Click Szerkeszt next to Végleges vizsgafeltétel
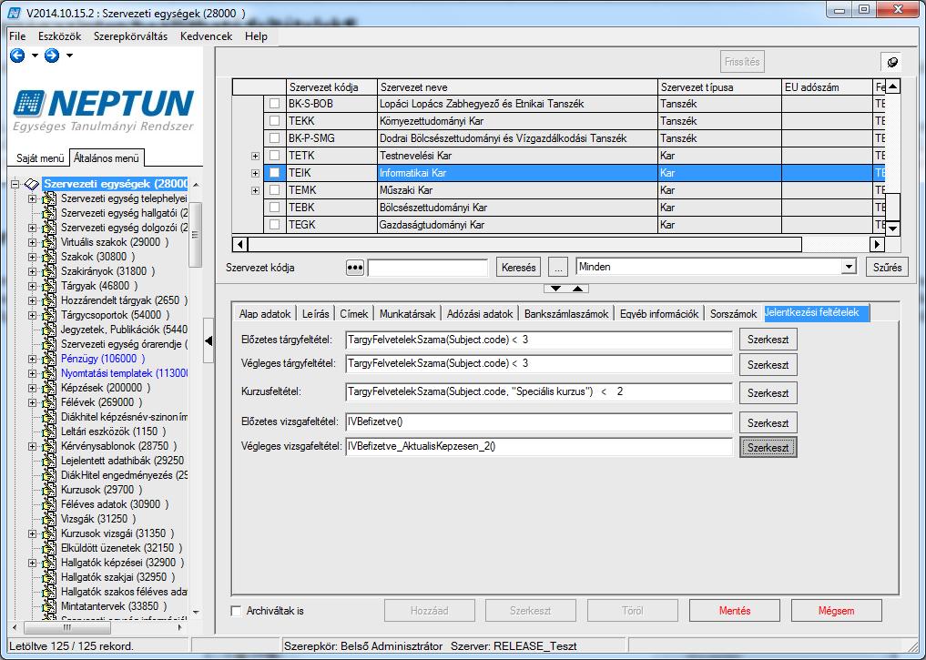The width and height of the screenshot is (926, 660). click(x=768, y=448)
